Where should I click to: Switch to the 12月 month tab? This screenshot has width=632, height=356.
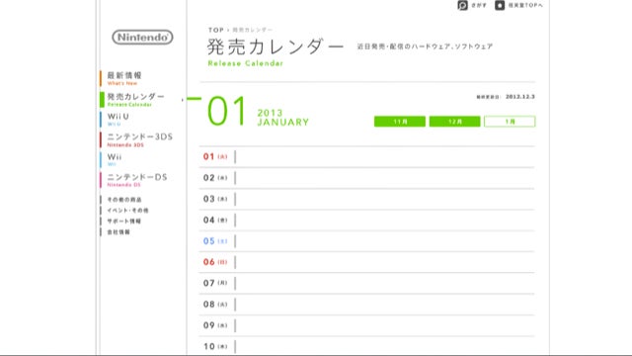pos(454,122)
